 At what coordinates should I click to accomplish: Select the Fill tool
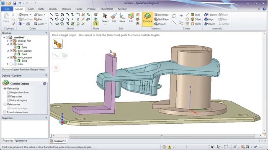click(x=131, y=18)
